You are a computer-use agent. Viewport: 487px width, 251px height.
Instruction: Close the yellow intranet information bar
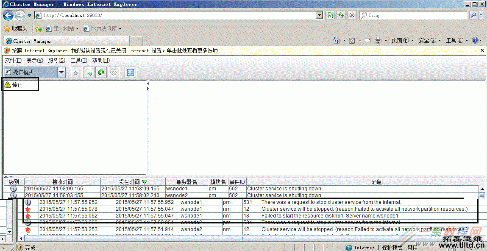pyautogui.click(x=482, y=50)
